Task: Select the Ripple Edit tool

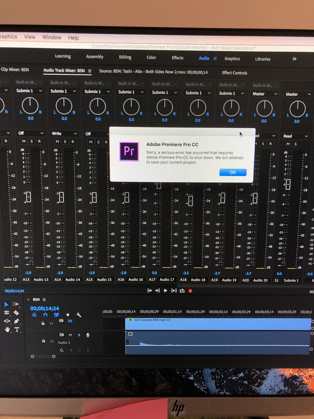Action: click(7, 313)
